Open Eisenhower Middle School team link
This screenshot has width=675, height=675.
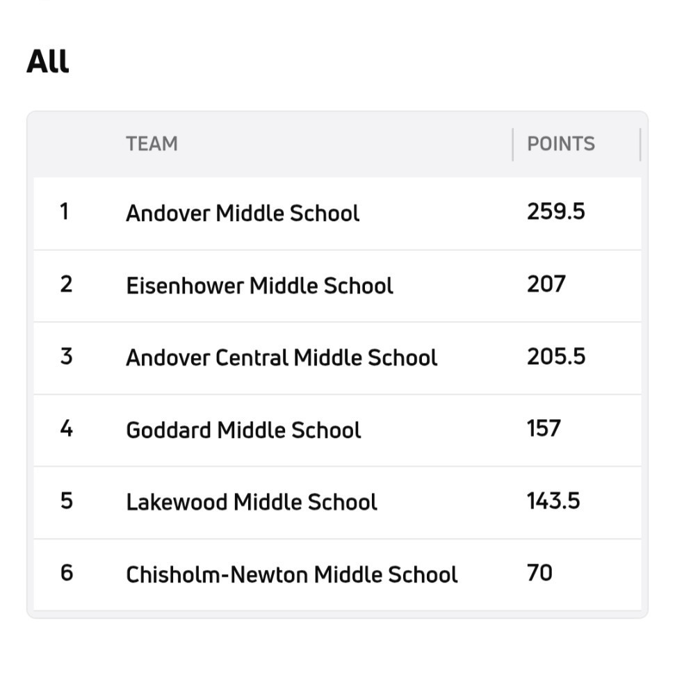(259, 286)
